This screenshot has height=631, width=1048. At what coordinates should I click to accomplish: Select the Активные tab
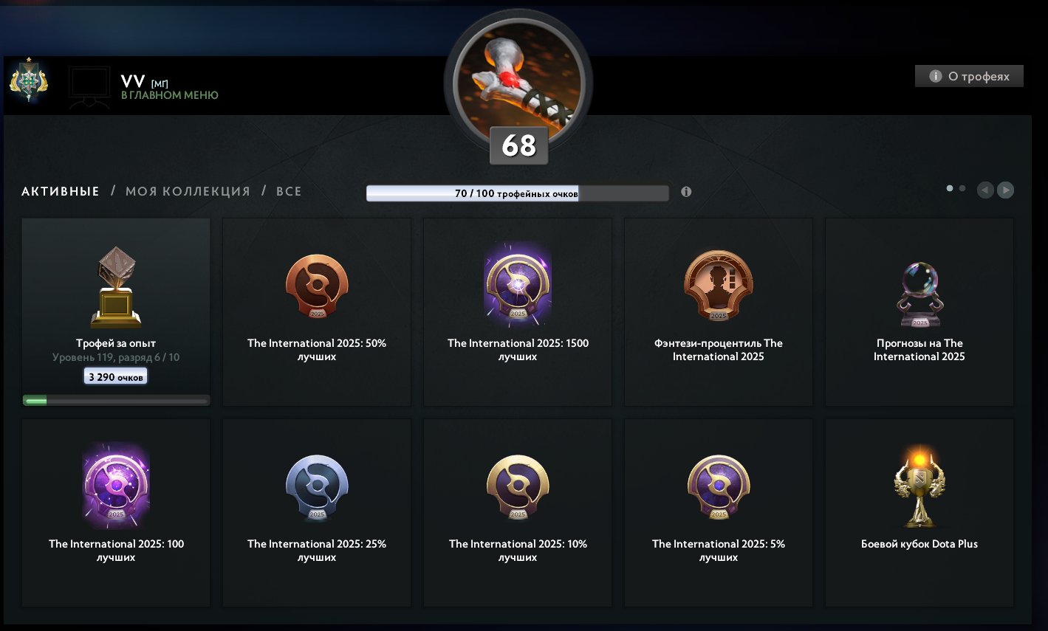tap(61, 192)
